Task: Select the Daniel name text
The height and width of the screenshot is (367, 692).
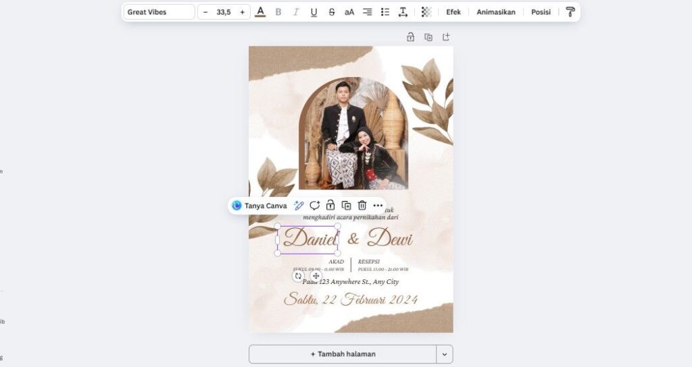Action: (x=309, y=238)
